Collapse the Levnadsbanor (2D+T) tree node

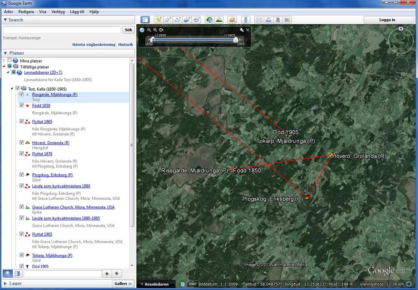(8, 72)
